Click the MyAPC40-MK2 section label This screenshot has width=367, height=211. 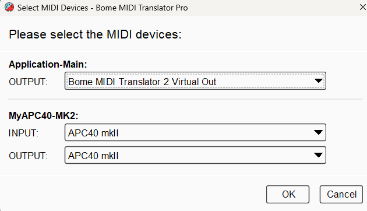pos(43,115)
